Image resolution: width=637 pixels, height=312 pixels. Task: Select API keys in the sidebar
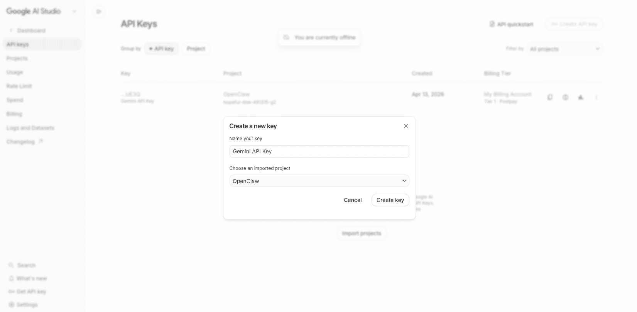(x=42, y=44)
